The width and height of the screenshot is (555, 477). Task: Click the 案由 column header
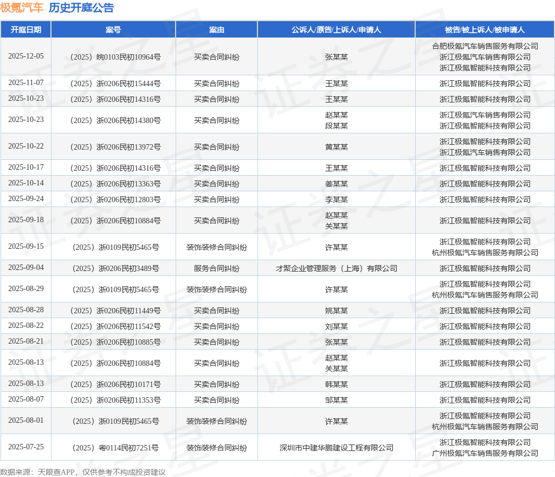click(x=217, y=30)
